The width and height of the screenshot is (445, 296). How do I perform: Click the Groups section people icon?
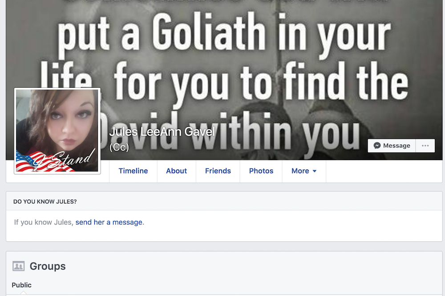tap(18, 266)
